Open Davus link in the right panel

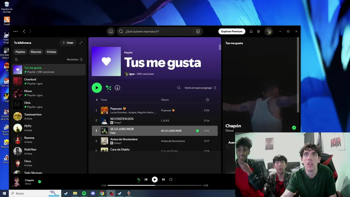[x=230, y=131]
